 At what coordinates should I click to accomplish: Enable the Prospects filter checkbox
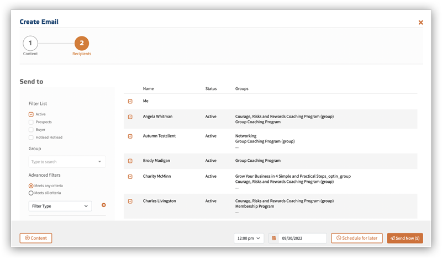(x=31, y=122)
